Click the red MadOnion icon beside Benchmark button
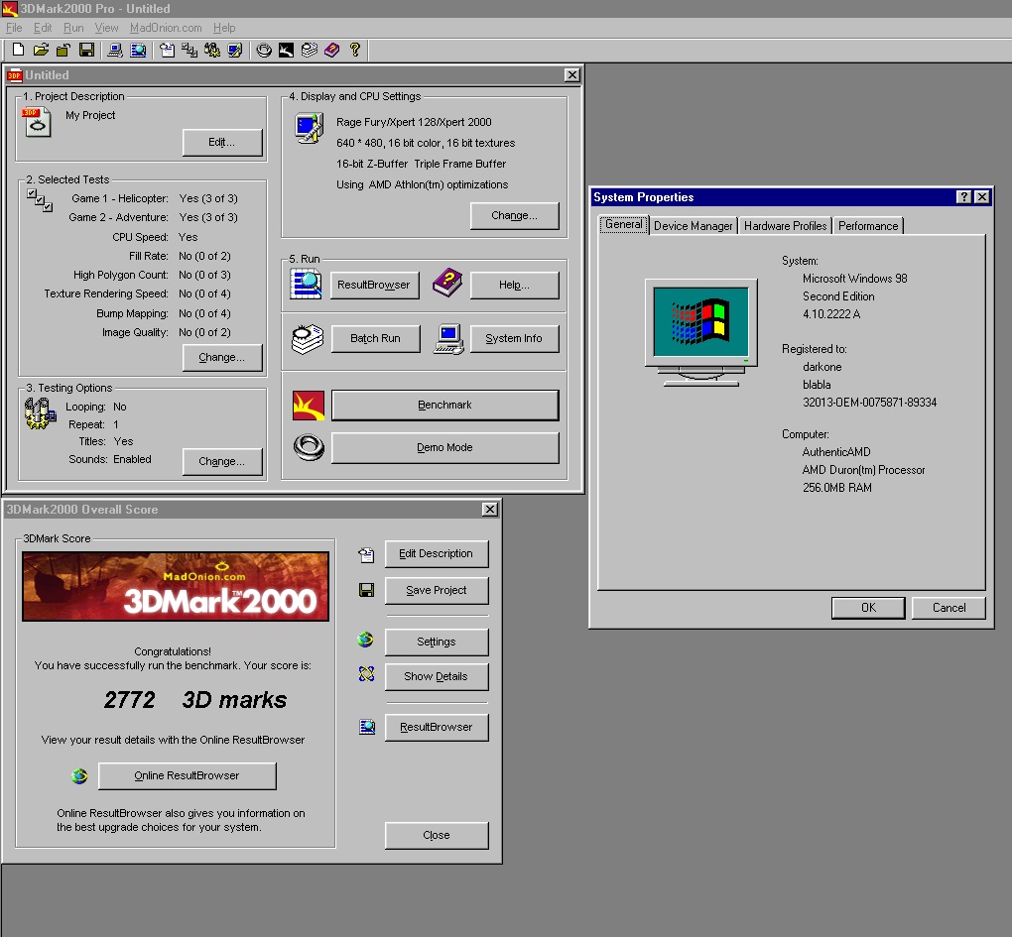 (309, 405)
